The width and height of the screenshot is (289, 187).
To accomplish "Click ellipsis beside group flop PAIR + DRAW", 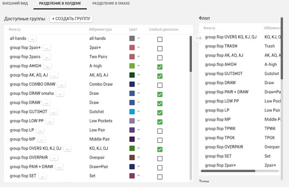I will 59,167.
